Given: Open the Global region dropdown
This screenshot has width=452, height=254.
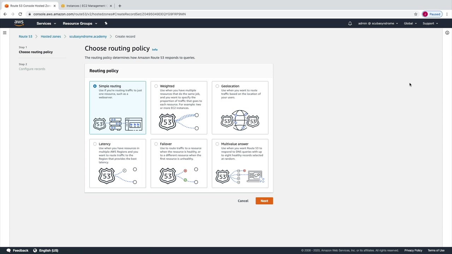Looking at the screenshot, I should point(410,23).
